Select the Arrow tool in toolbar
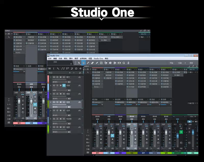The height and width of the screenshot is (162, 204). [x=79, y=63]
